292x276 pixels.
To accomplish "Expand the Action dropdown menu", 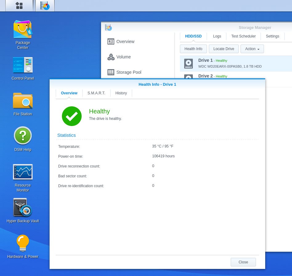I will tap(252, 49).
